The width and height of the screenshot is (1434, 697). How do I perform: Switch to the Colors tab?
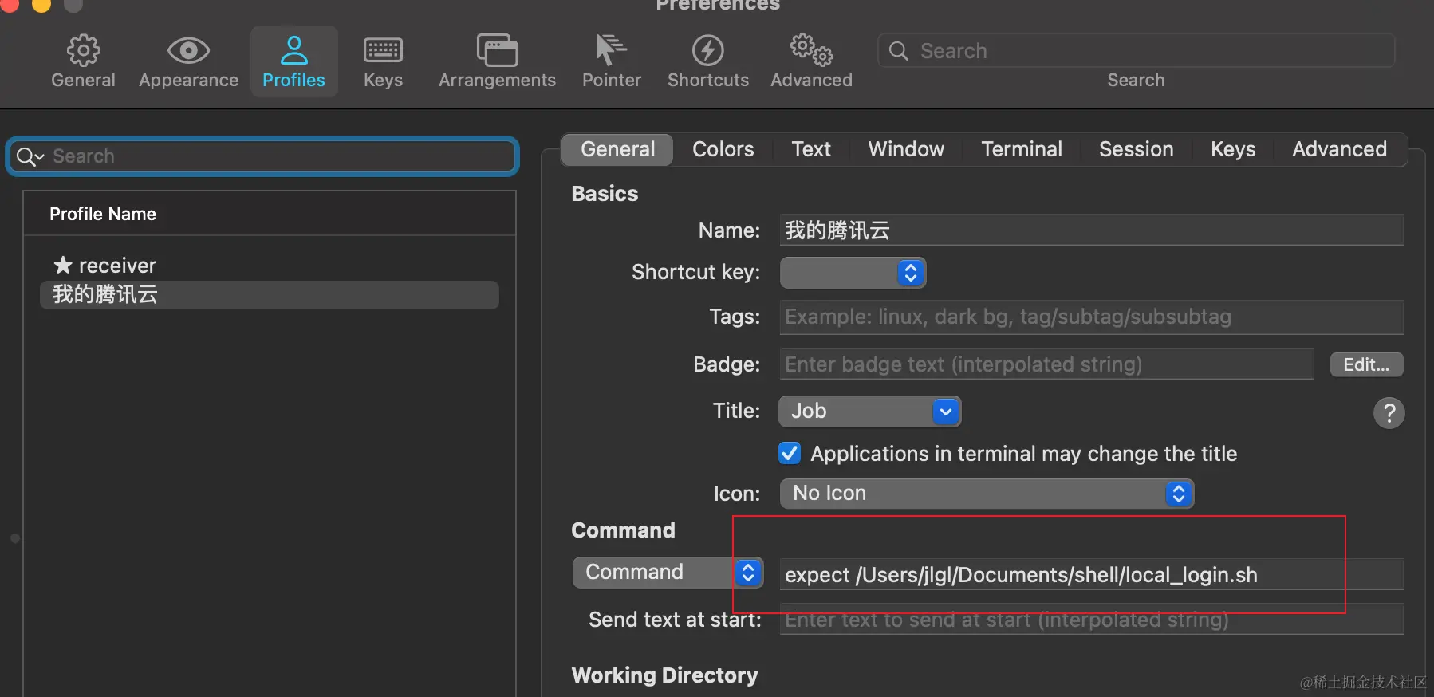(x=723, y=149)
